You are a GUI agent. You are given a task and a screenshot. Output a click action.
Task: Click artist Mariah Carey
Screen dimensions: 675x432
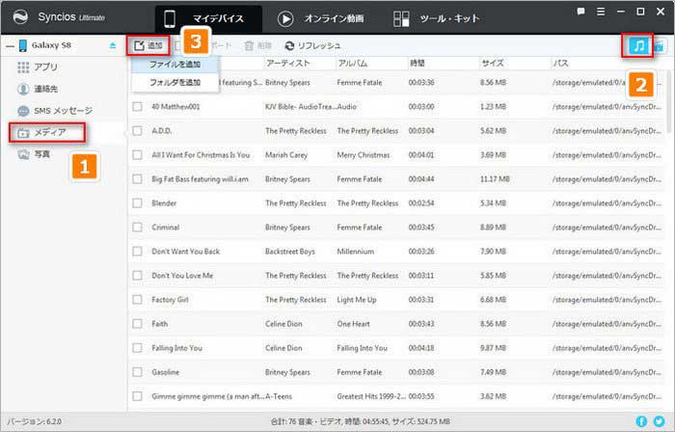point(286,155)
